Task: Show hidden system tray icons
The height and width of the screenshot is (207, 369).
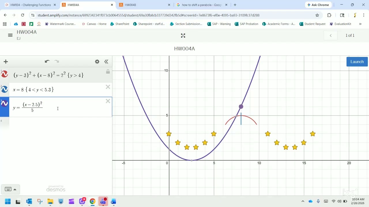Action: pos(303,201)
